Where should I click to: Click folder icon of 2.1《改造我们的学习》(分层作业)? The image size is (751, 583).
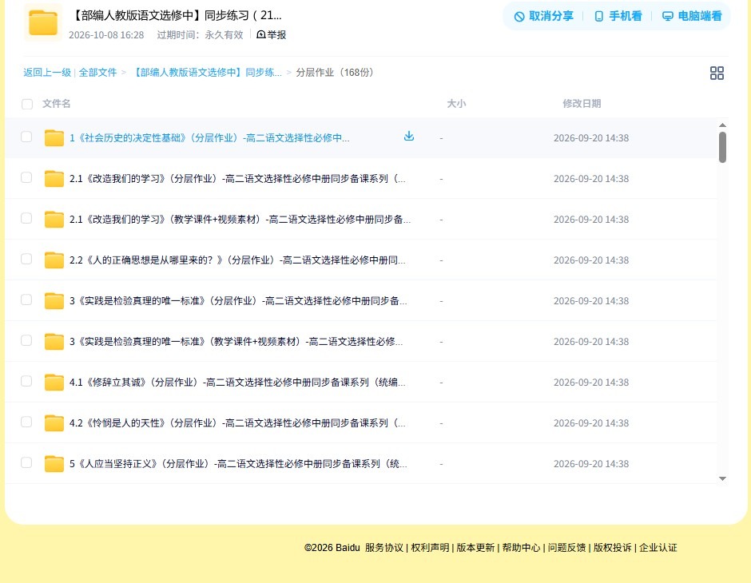pyautogui.click(x=54, y=179)
